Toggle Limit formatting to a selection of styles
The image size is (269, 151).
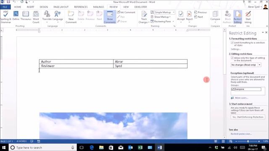pos(232,43)
